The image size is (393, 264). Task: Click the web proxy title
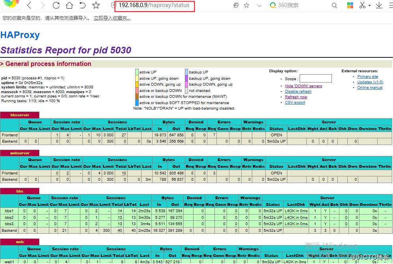[x=20, y=242]
